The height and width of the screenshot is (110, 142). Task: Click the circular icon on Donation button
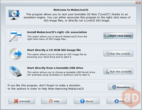[114, 87]
